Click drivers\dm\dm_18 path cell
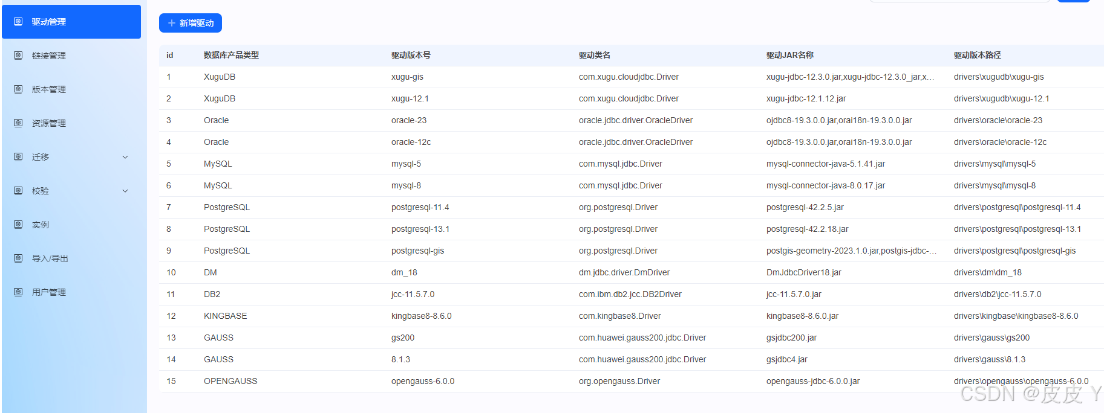This screenshot has width=1104, height=413. point(988,272)
